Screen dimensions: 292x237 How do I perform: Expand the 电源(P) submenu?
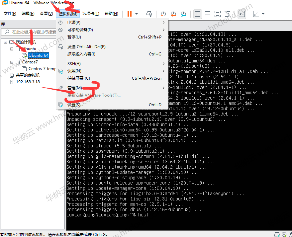(x=112, y=23)
